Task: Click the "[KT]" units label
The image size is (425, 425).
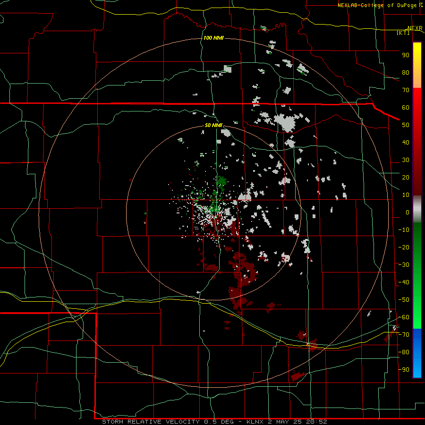Action: 403,33
